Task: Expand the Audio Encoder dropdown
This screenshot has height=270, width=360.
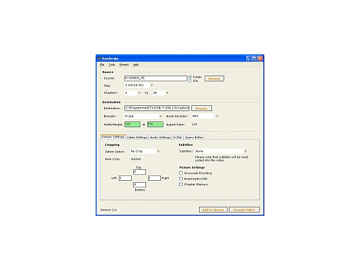Action: (x=217, y=116)
